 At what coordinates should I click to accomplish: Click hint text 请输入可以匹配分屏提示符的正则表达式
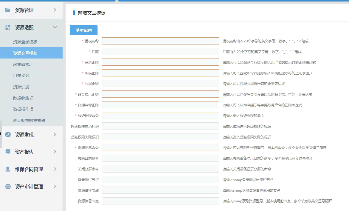[254, 84]
